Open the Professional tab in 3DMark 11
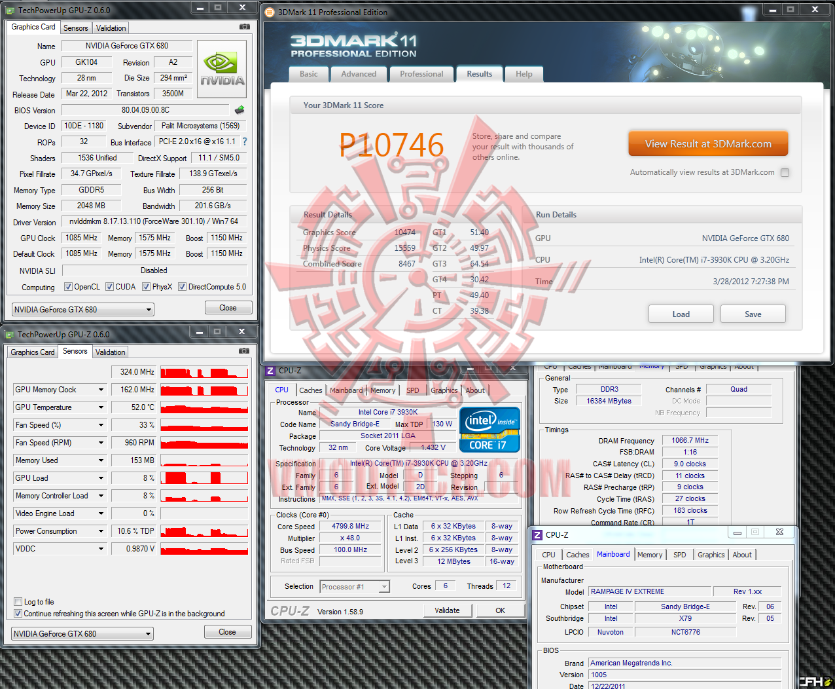 (421, 74)
